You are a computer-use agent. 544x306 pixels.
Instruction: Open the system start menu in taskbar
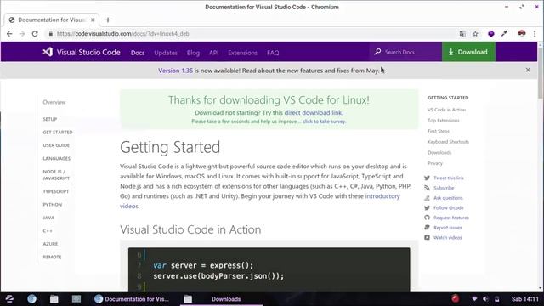click(9, 298)
